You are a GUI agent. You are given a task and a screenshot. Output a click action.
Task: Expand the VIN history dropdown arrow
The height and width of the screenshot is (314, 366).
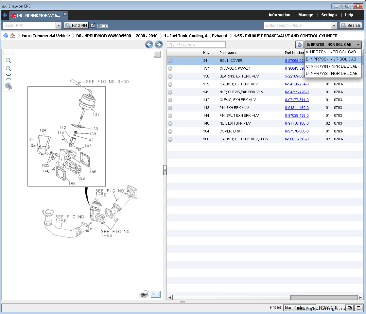tap(59, 25)
